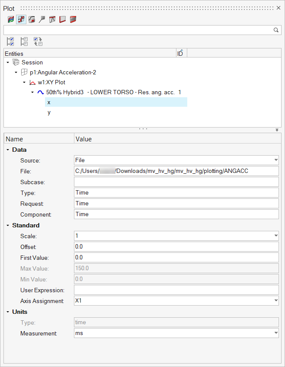The height and width of the screenshot is (367, 285).
Task: Click the Entities column header
Action: (x=86, y=54)
